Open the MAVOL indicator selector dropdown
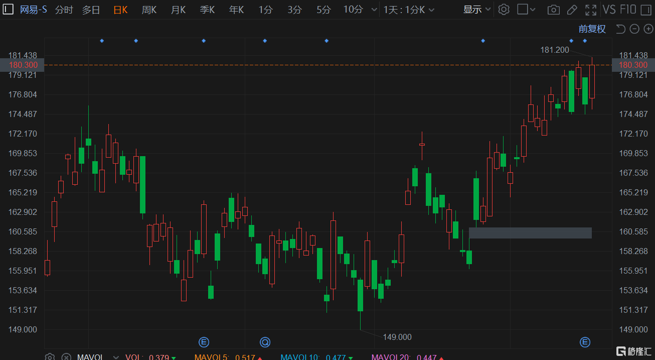 pos(116,357)
